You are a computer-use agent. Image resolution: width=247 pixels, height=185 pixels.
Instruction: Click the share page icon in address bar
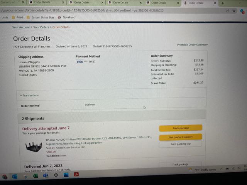pyautogui.click(x=227, y=11)
